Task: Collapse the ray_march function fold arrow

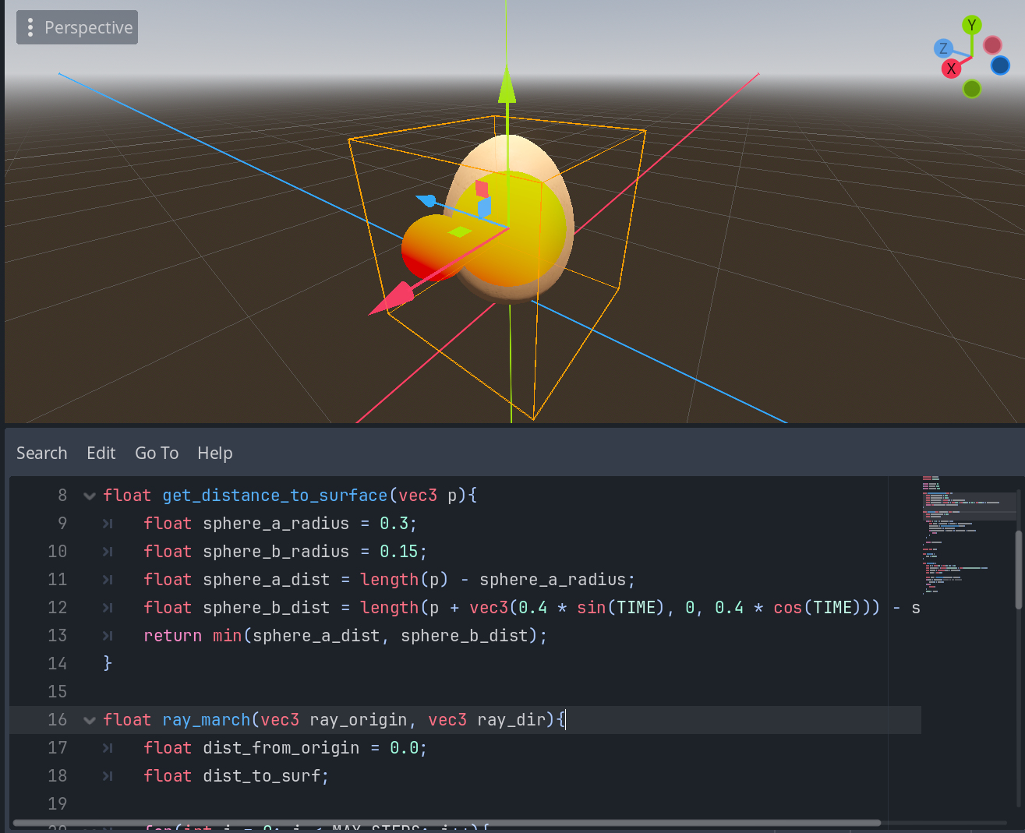Action: tap(90, 720)
